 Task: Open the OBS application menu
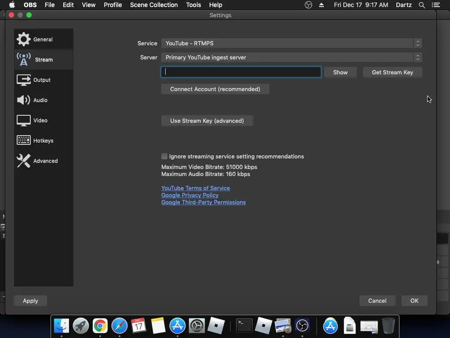30,5
